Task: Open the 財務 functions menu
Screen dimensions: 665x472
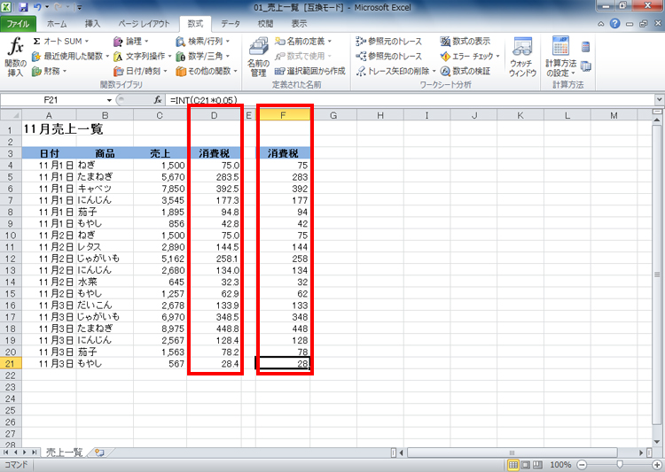Action: click(x=49, y=71)
